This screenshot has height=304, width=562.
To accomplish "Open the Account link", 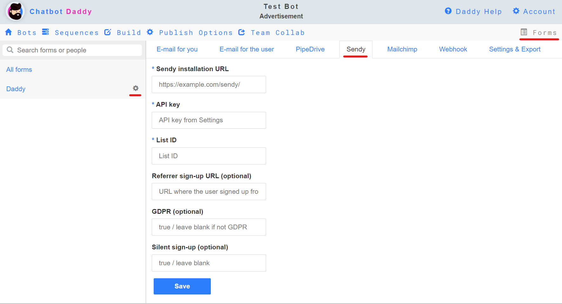I will 539,12.
